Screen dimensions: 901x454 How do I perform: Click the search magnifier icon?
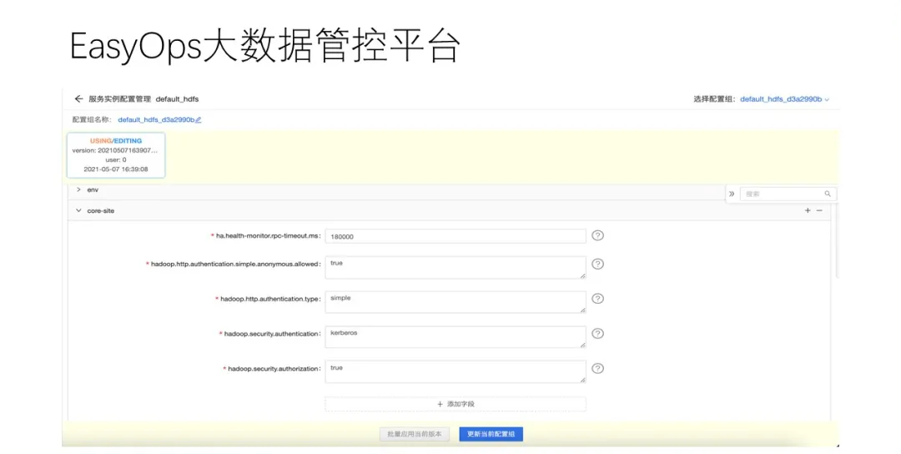828,194
